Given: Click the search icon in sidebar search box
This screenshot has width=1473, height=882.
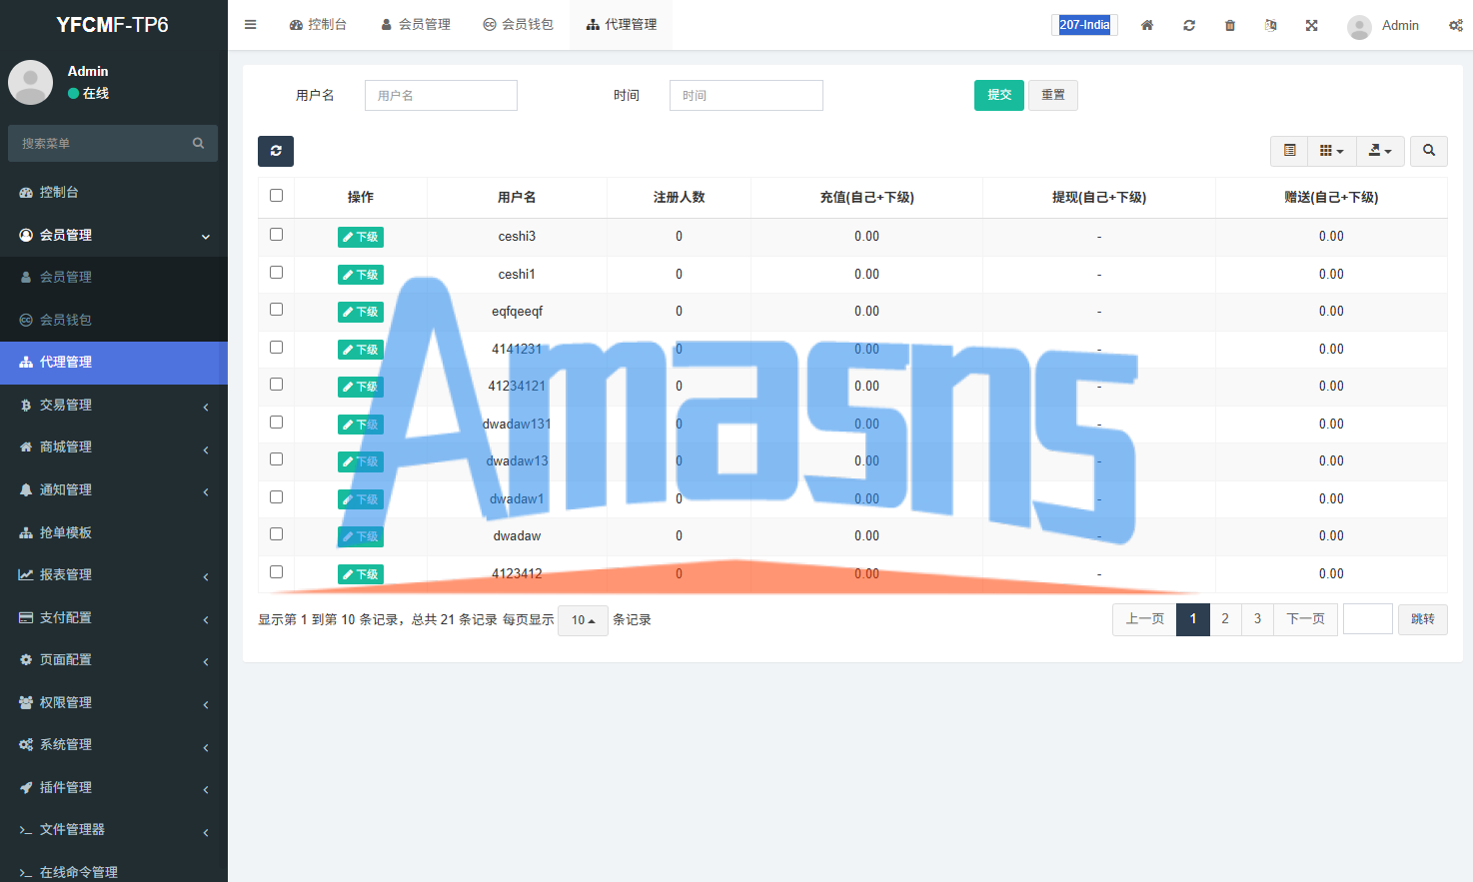Looking at the screenshot, I should [x=198, y=143].
